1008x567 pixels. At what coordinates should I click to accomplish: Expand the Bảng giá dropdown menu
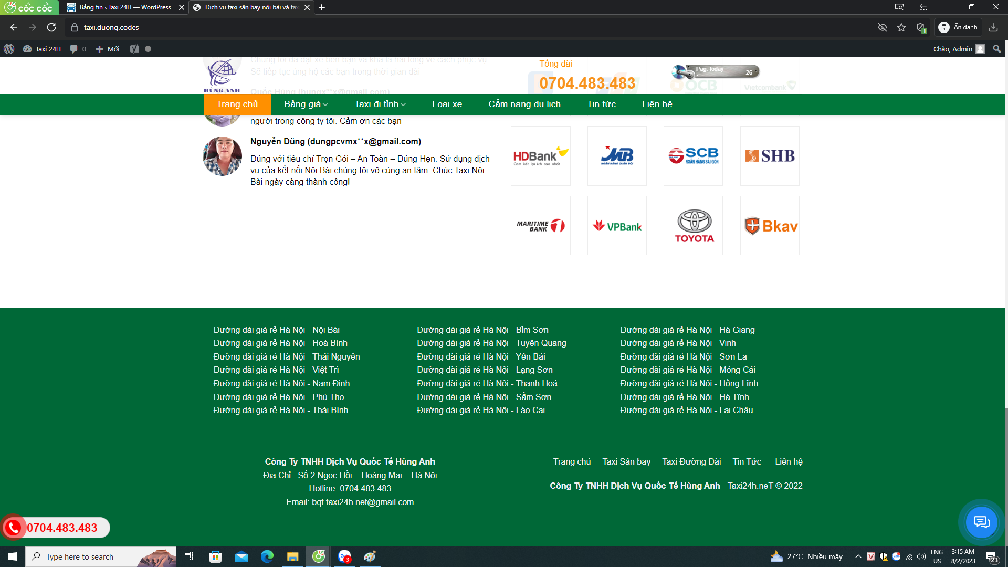pos(306,104)
